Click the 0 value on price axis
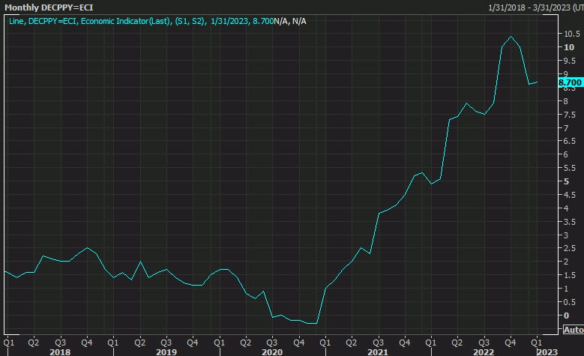The height and width of the screenshot is (356, 584). (566, 315)
